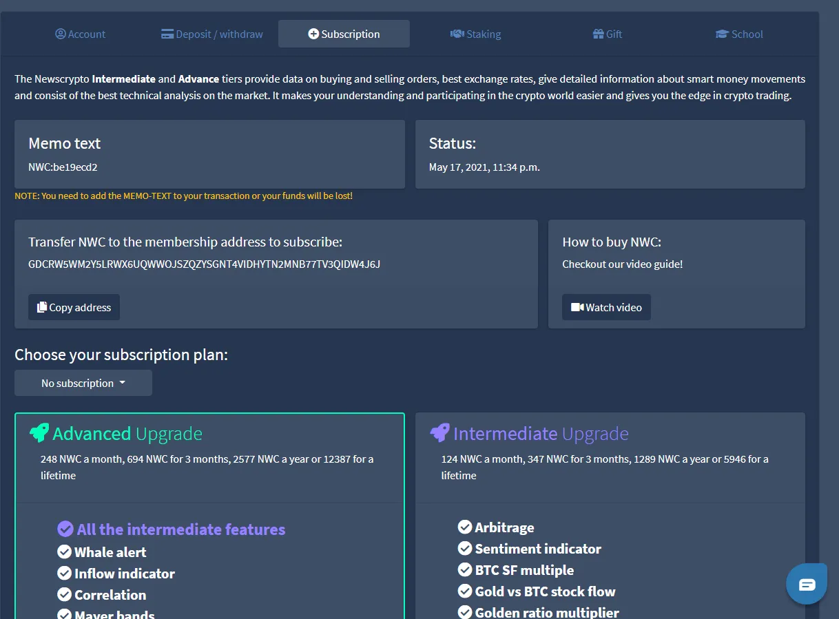Click the Advanced Upgrade rocket icon
839x619 pixels.
[39, 433]
